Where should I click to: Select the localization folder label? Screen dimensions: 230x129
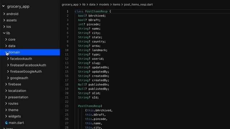pos(17,91)
